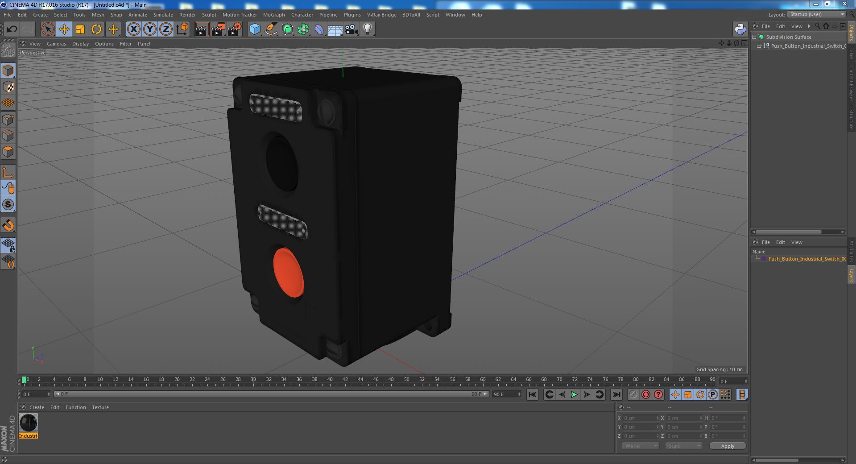
Task: Open the Spline Pen tool
Action: 271,29
